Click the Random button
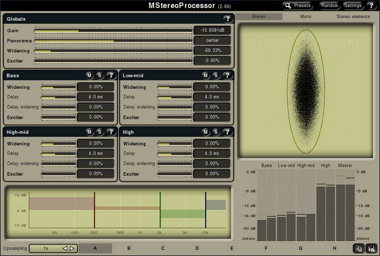Viewport: 380px width, 256px height. click(329, 5)
